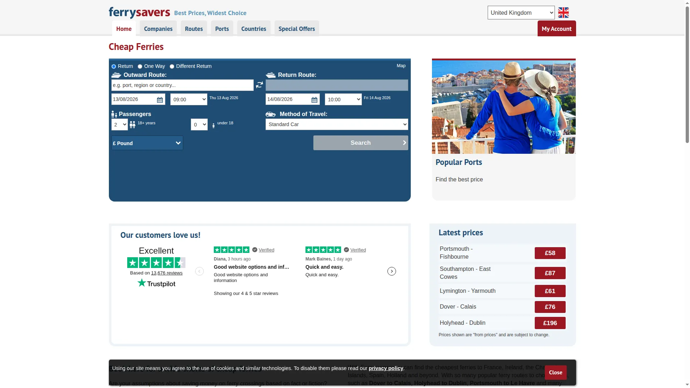Click the five stars on Mark Baines' review

point(323,250)
